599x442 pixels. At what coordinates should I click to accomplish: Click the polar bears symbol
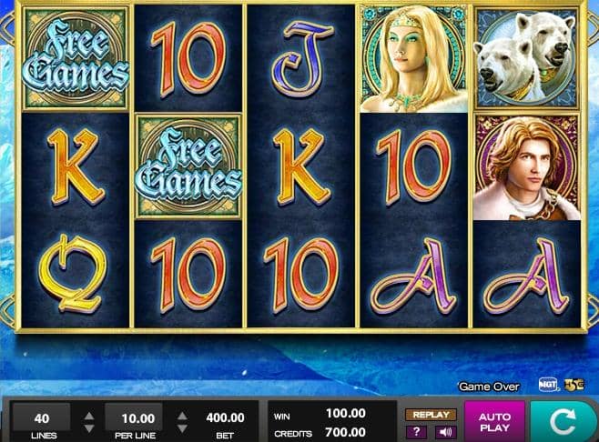click(526, 58)
